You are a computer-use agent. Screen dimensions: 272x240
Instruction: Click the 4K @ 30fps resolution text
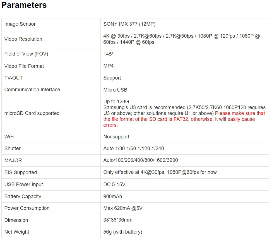pos(116,36)
